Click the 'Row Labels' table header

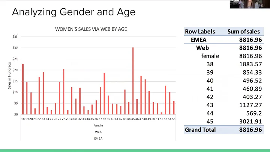tap(200, 32)
